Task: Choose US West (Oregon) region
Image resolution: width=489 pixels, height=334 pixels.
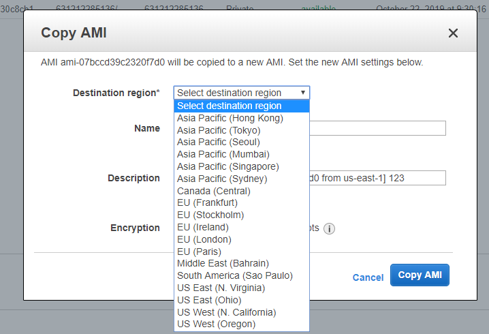Action: pyautogui.click(x=241, y=324)
